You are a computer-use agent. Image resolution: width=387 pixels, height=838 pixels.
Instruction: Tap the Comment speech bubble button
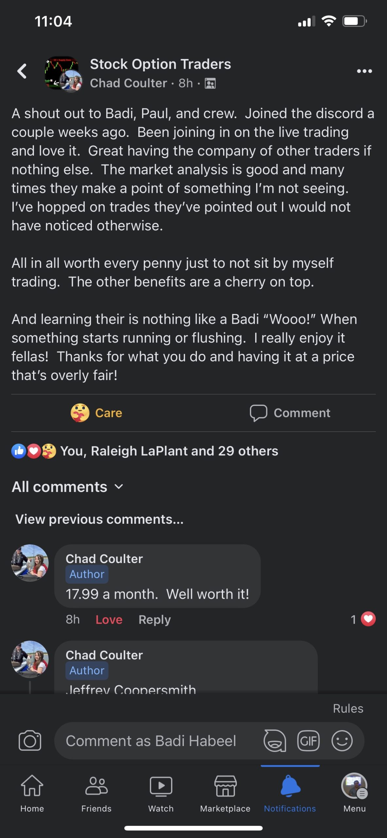290,413
